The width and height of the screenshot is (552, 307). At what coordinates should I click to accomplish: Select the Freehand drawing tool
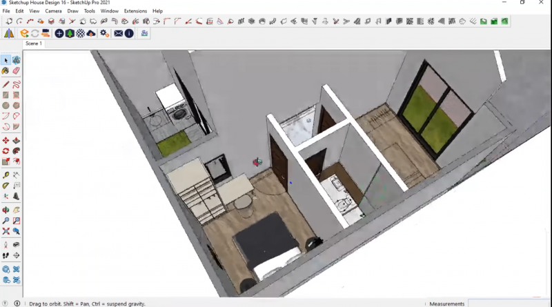pyautogui.click(x=16, y=84)
